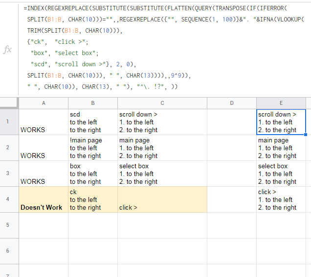Click cell E4 with click >
The height and width of the screenshot is (277, 311).
click(281, 199)
